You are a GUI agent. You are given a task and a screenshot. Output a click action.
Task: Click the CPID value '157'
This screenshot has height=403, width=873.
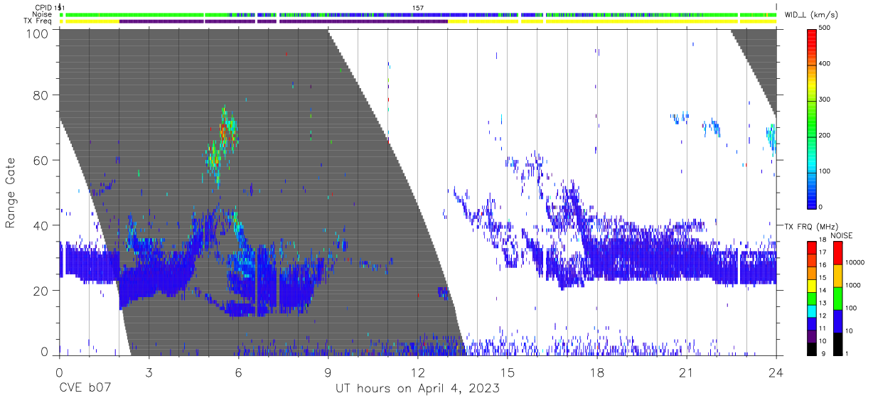click(418, 8)
